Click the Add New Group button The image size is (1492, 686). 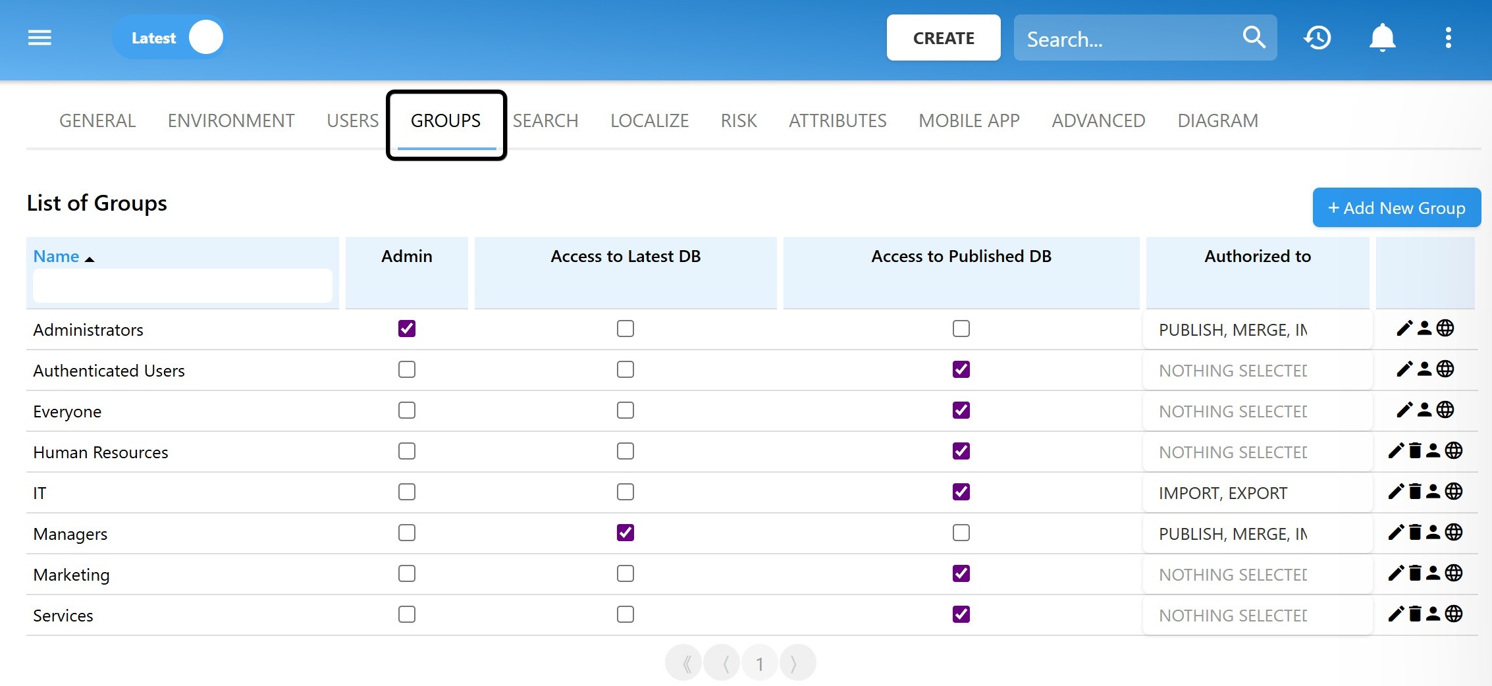coord(1396,208)
